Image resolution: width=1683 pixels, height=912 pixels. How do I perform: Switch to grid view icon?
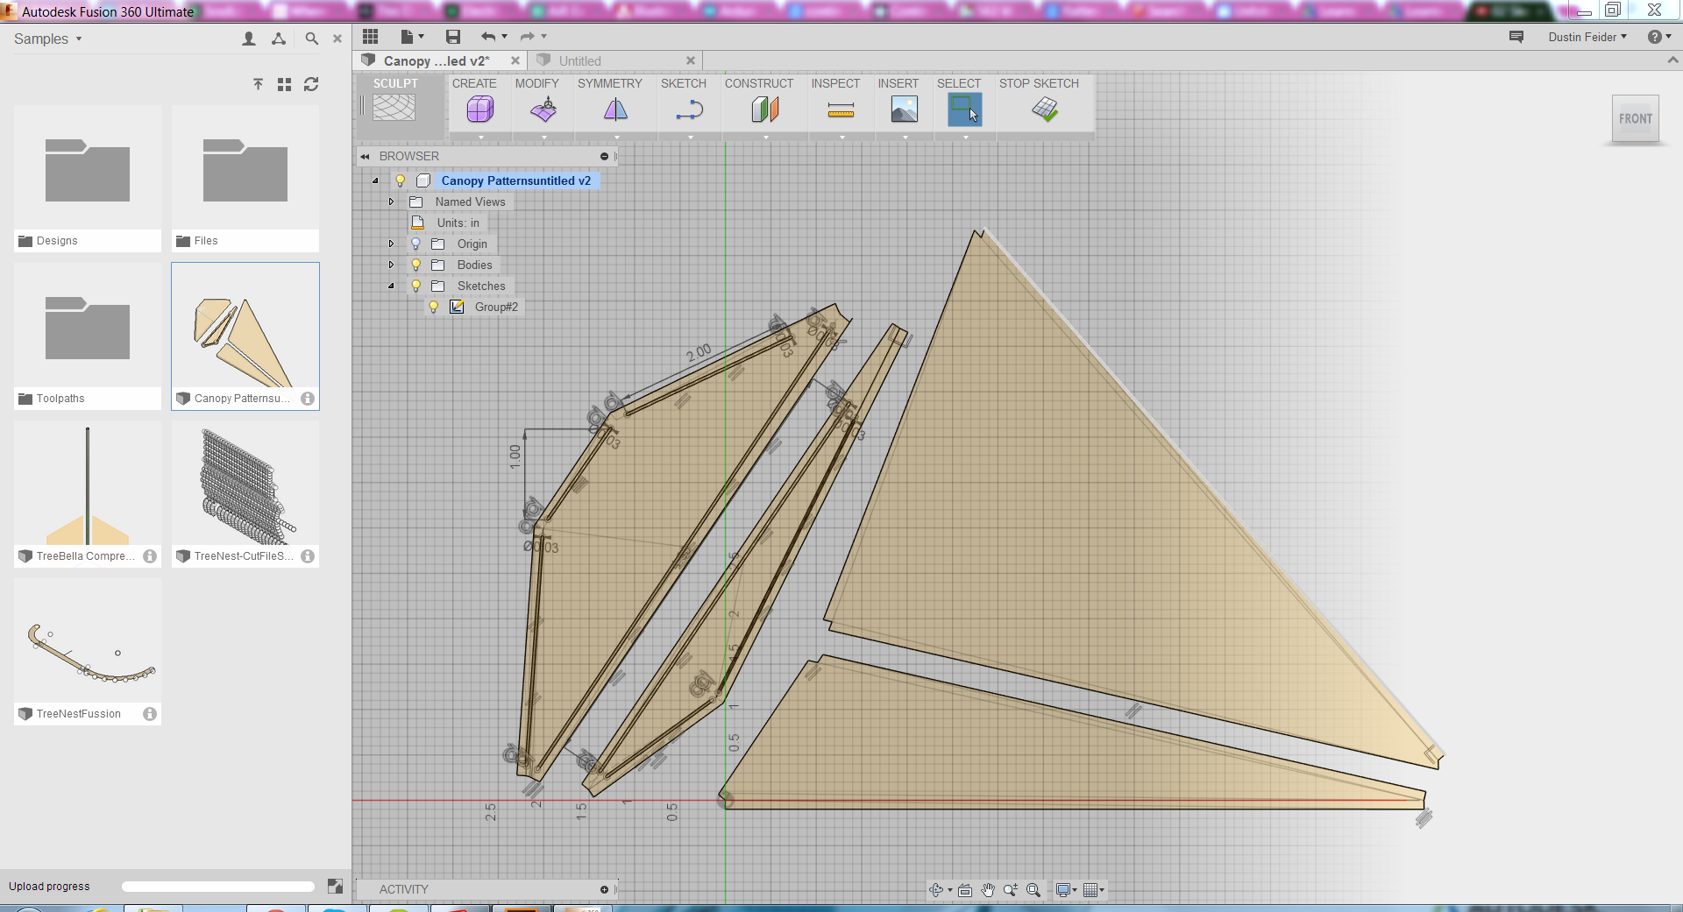coord(284,84)
